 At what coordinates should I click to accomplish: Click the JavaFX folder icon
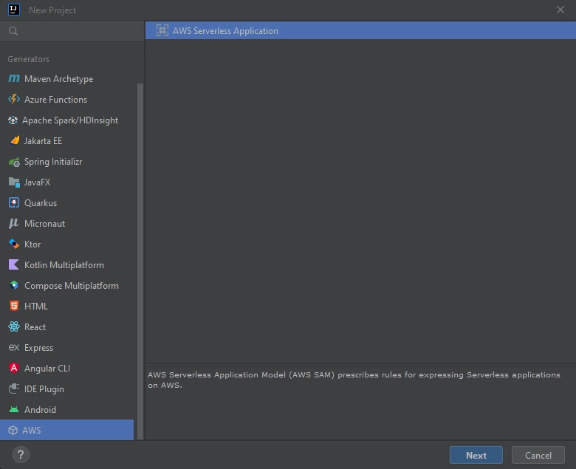tap(14, 182)
